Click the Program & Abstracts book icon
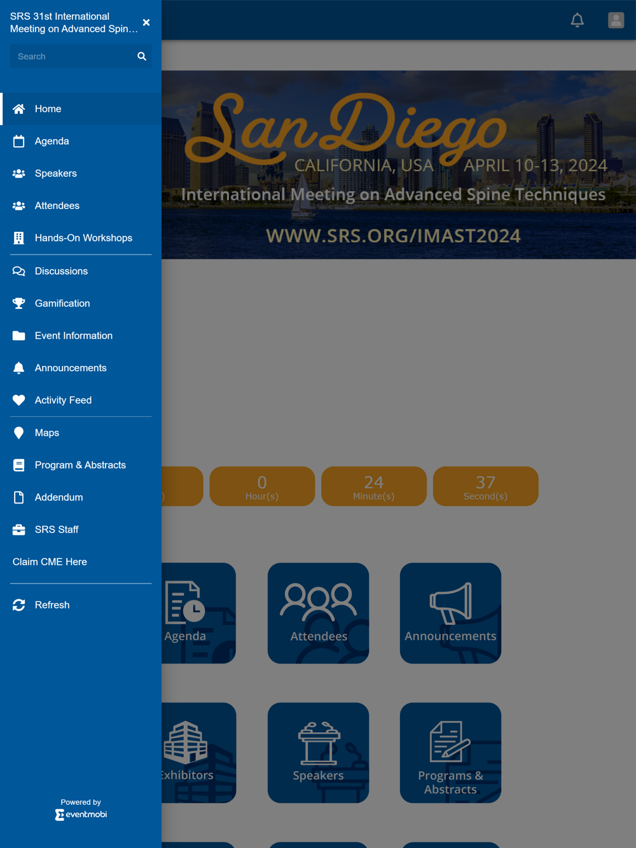 coord(19,465)
